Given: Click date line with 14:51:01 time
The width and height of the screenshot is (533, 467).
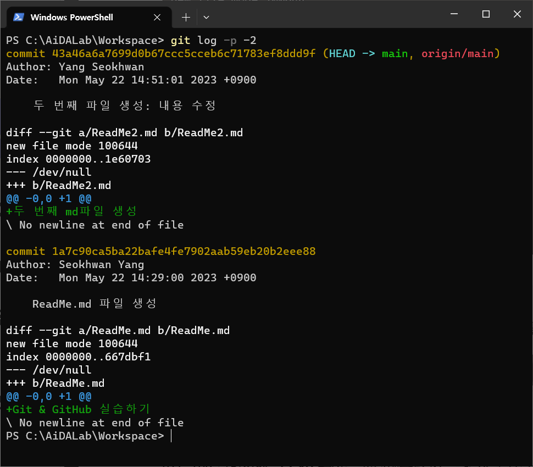Looking at the screenshot, I should point(131,80).
